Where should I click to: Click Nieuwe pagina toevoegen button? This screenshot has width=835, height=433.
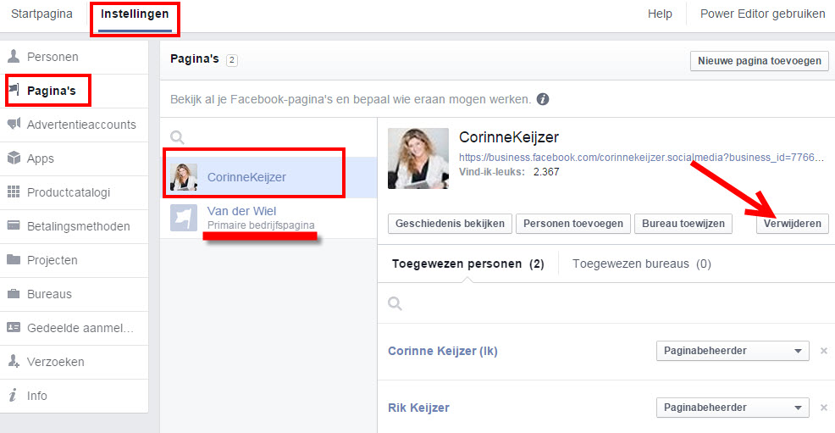[760, 61]
